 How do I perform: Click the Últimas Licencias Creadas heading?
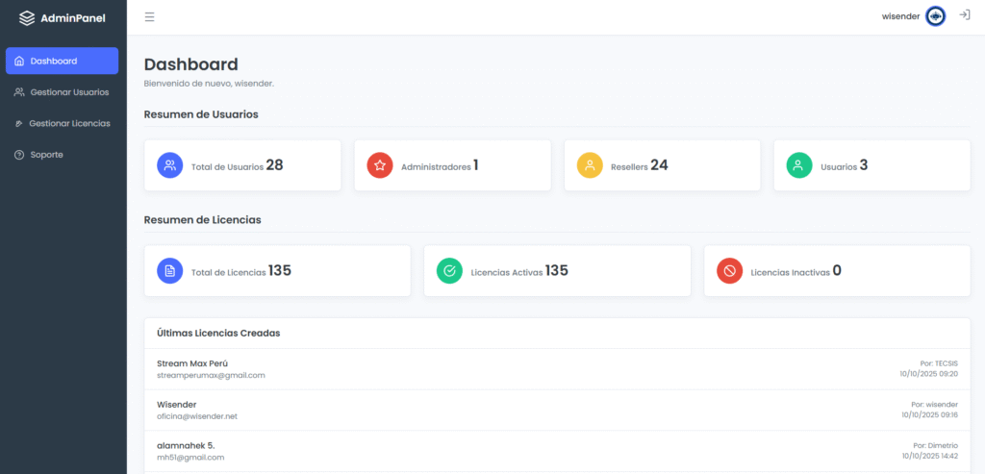click(x=218, y=333)
